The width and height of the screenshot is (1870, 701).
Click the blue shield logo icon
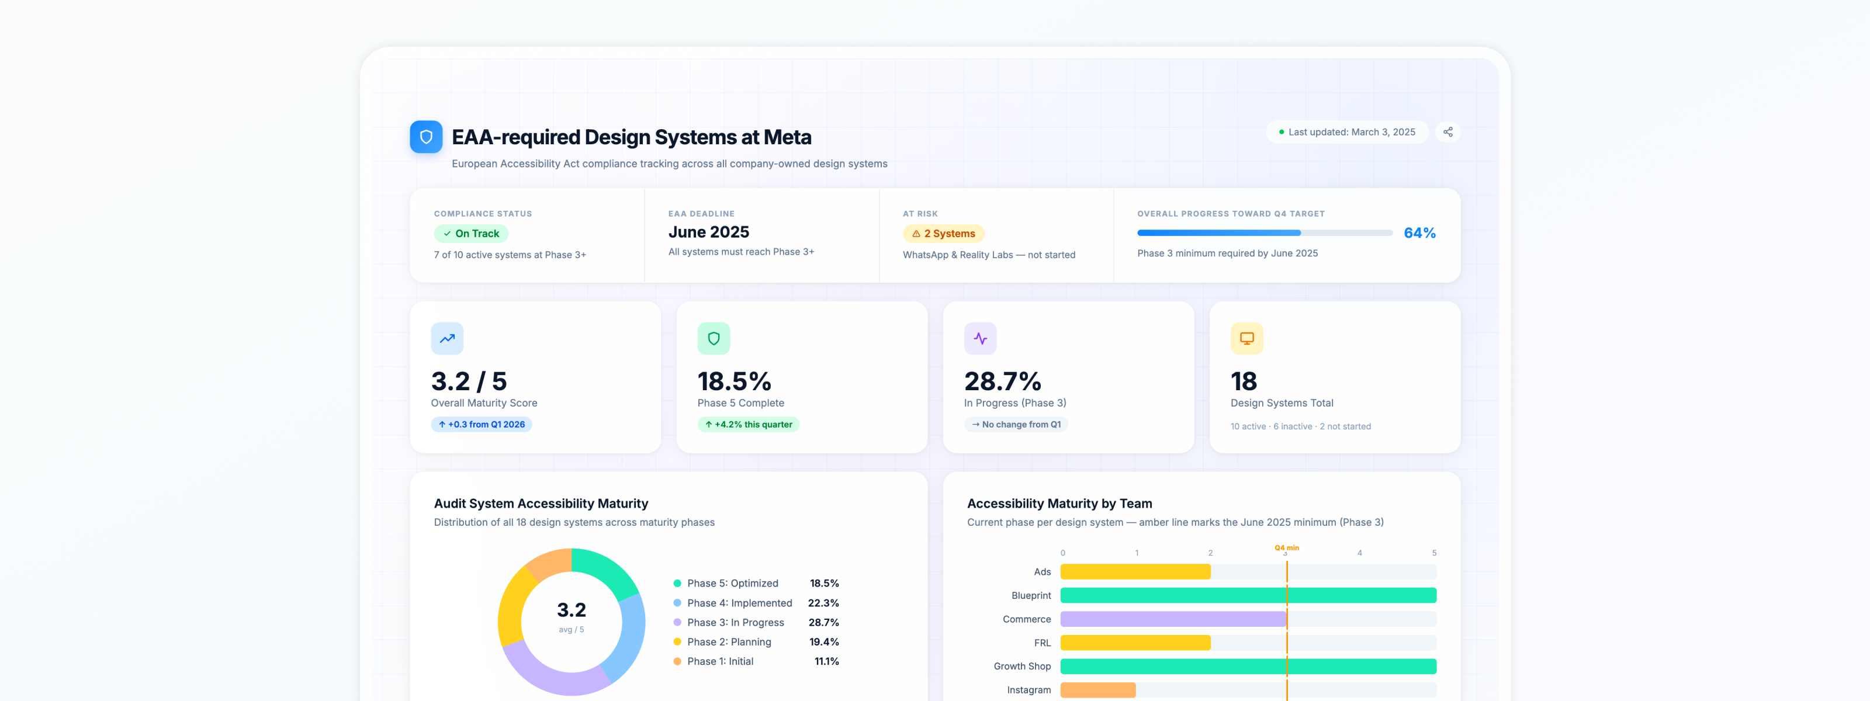[426, 137]
